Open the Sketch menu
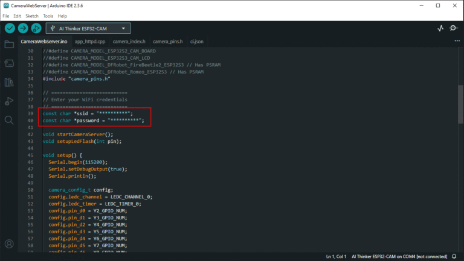 coord(32,16)
